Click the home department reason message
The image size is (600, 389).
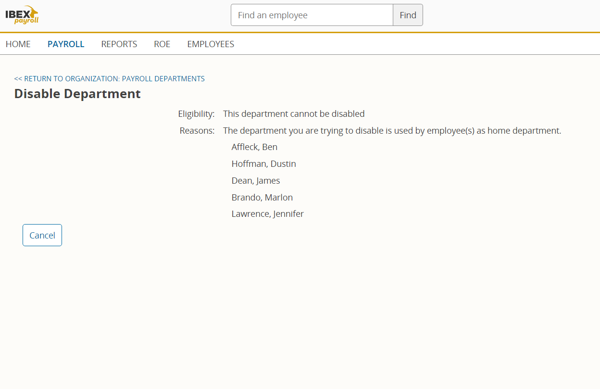coord(392,131)
